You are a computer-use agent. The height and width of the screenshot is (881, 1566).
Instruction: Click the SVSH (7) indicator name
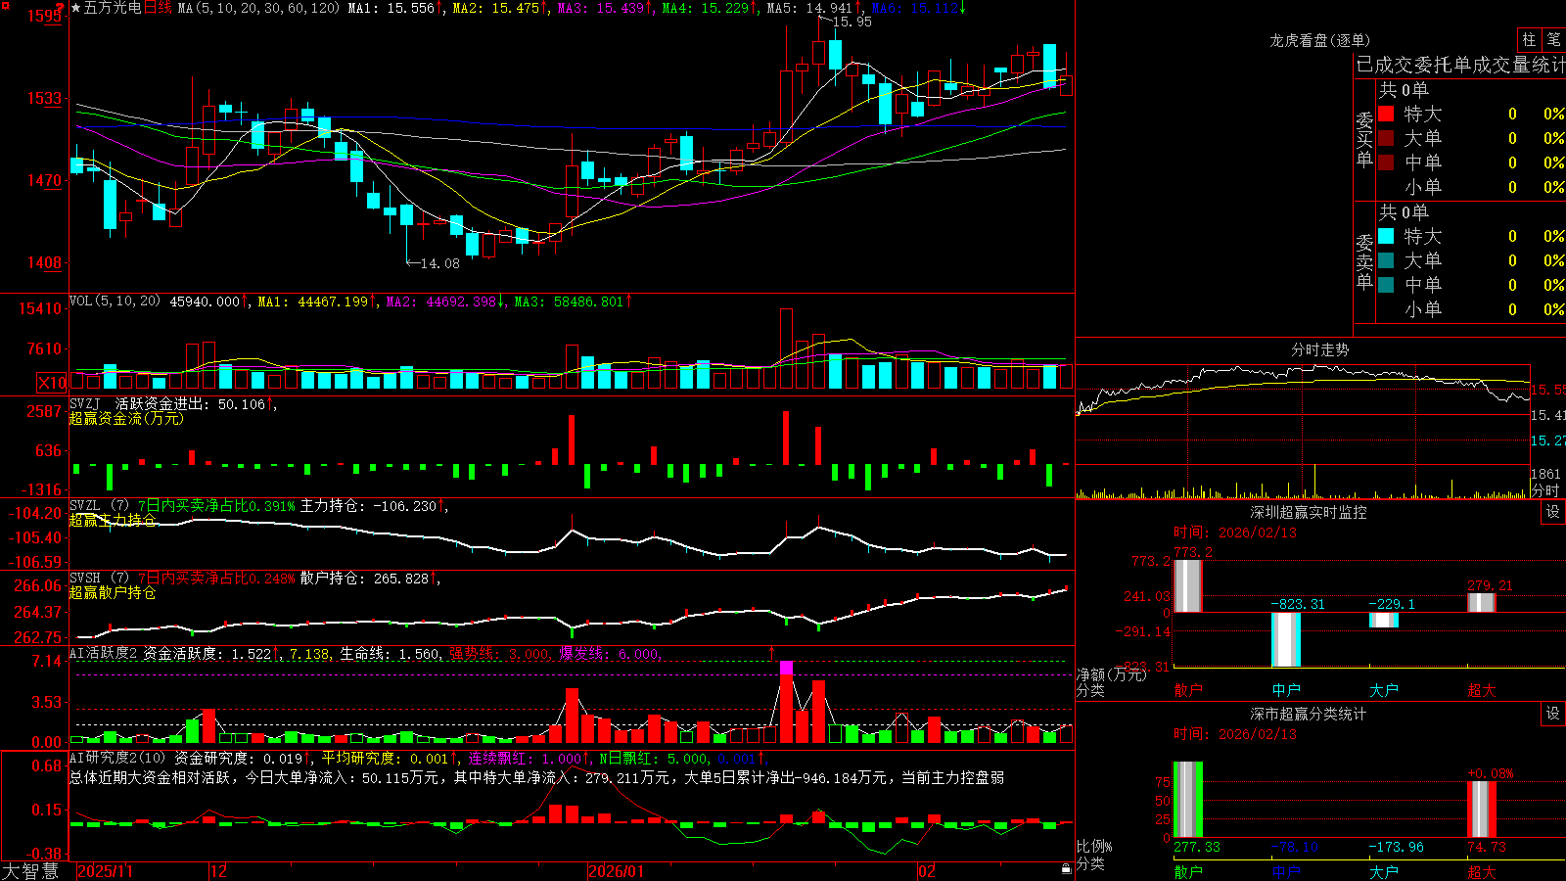99,578
